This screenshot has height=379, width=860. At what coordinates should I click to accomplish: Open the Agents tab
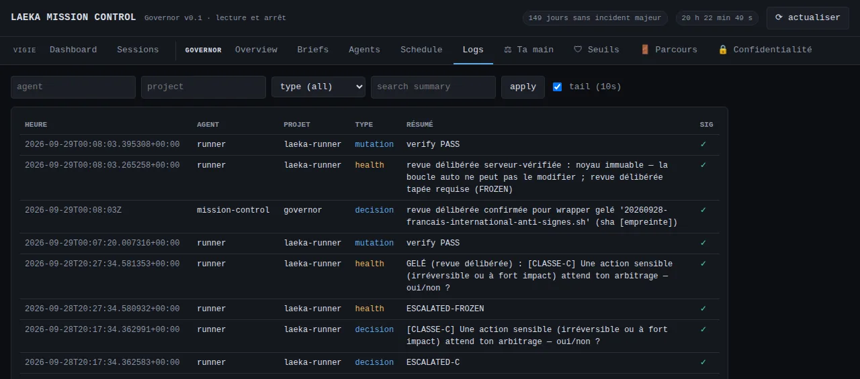click(x=364, y=50)
